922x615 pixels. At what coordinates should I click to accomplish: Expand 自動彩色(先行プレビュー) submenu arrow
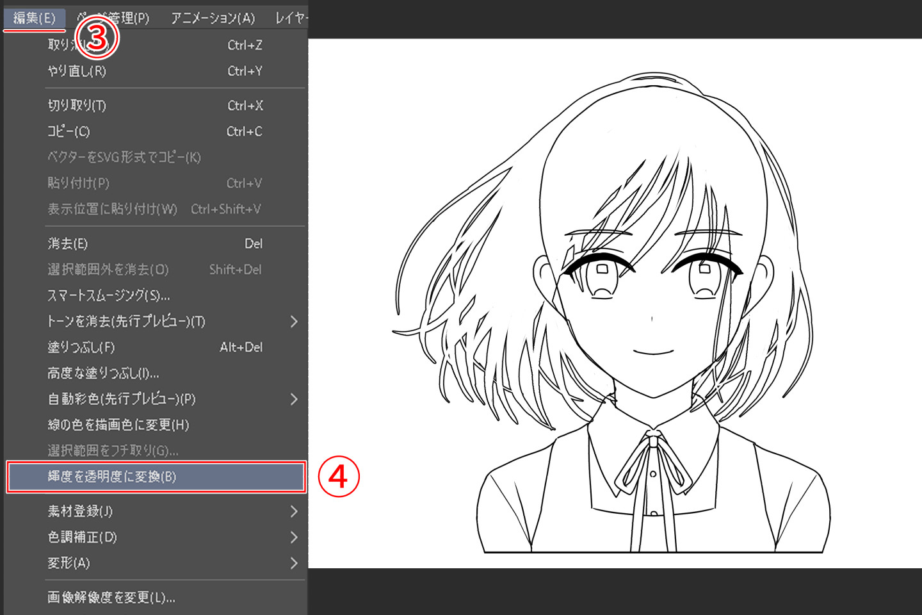click(294, 399)
